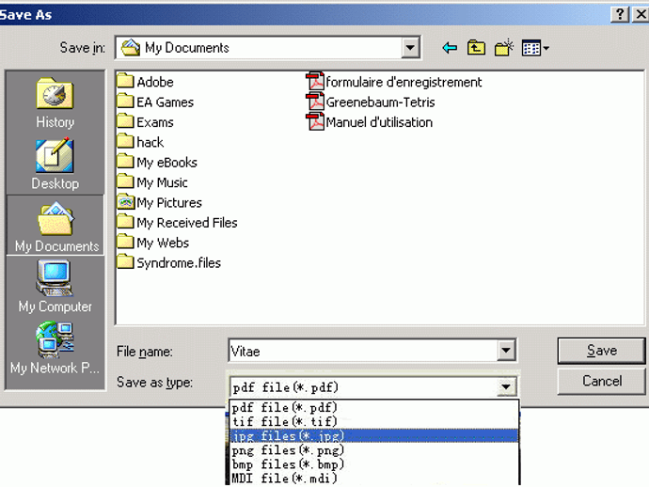Image resolution: width=649 pixels, height=487 pixels.
Task: Click the Save button
Action: pyautogui.click(x=601, y=351)
